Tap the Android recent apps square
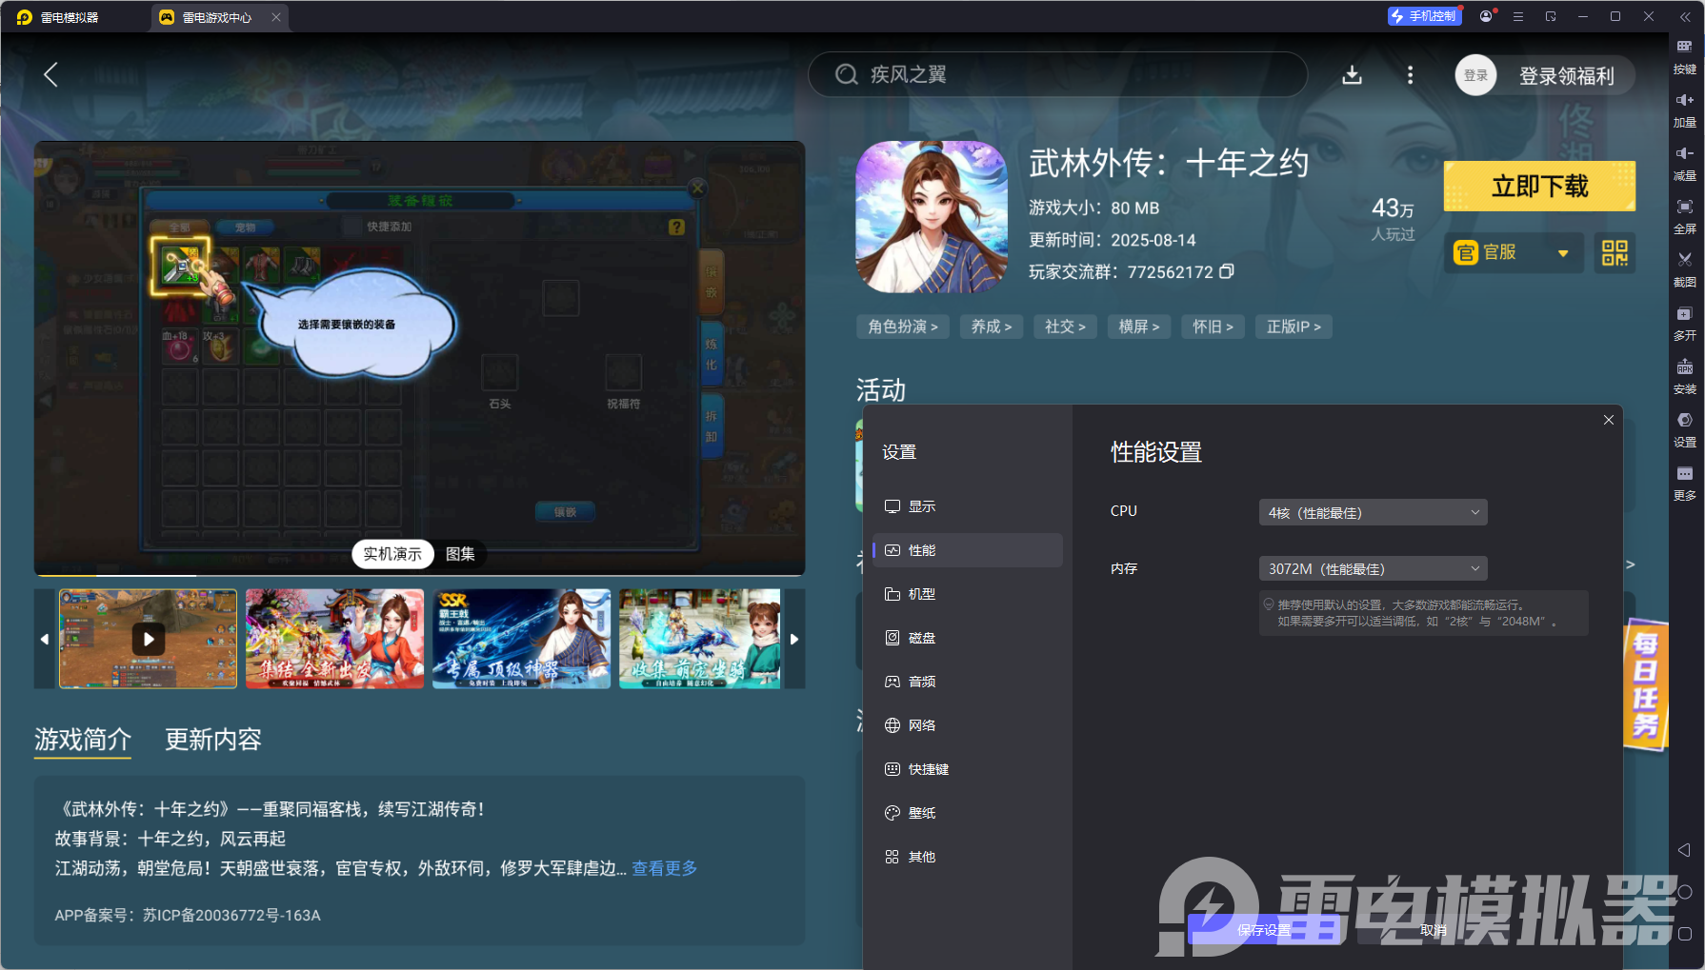The height and width of the screenshot is (970, 1705). pyautogui.click(x=1684, y=934)
